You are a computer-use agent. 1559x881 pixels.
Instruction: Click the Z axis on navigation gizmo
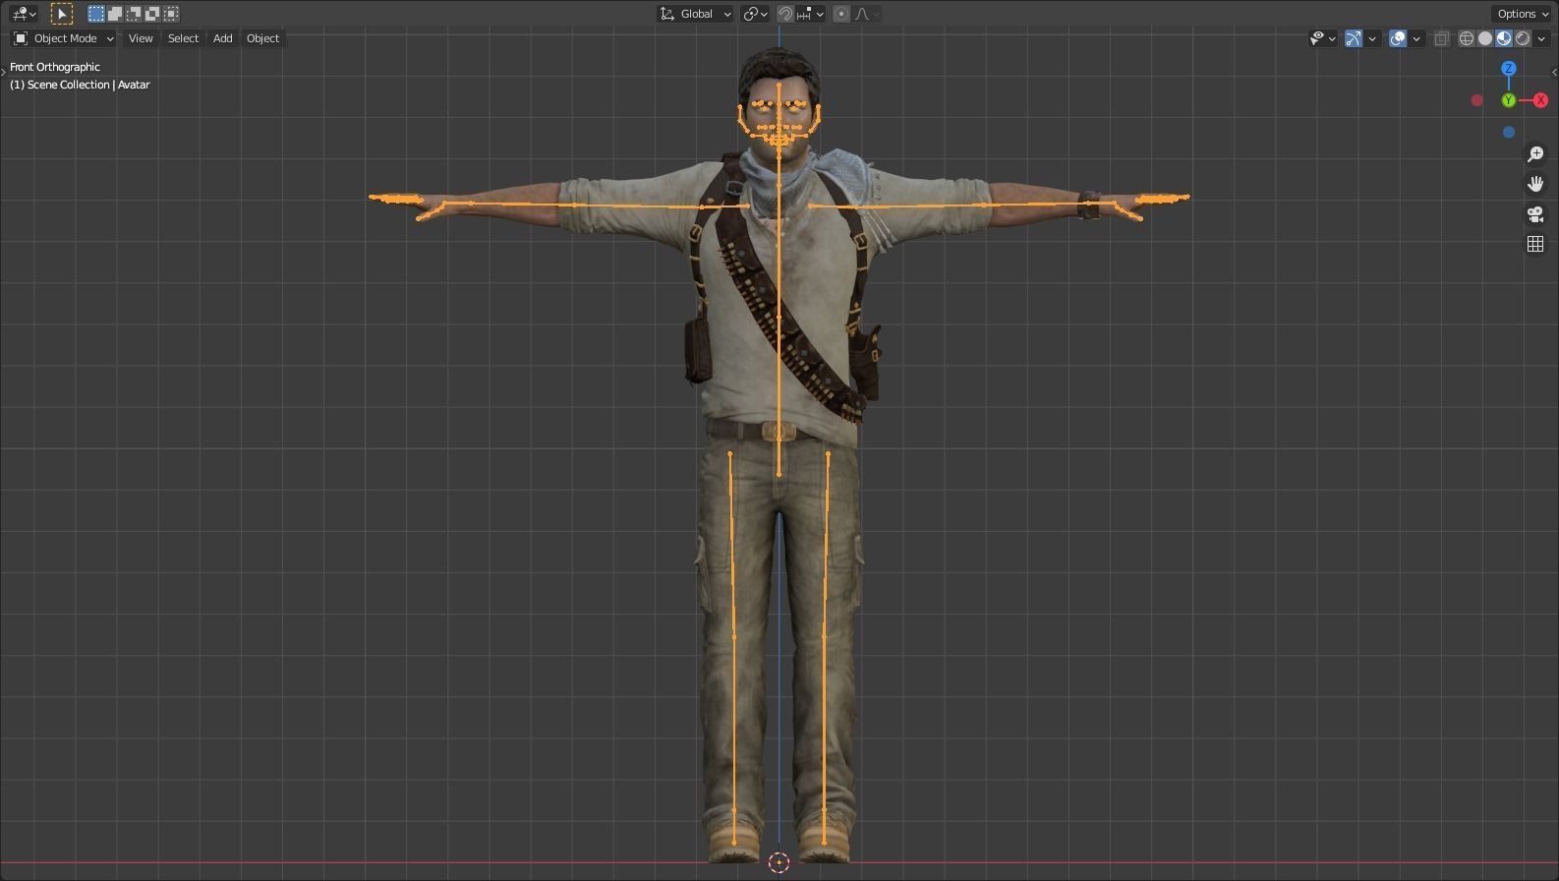coord(1509,68)
